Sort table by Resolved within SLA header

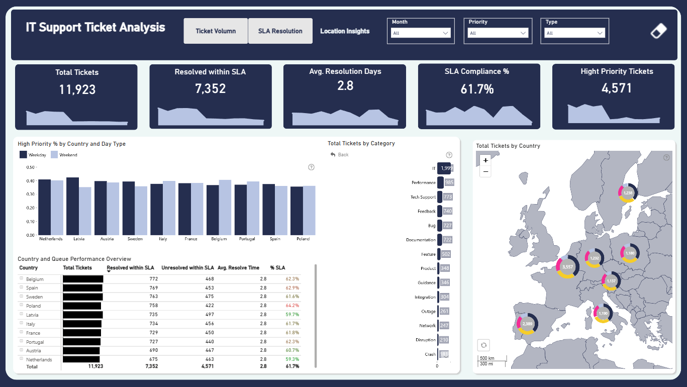pyautogui.click(x=131, y=268)
